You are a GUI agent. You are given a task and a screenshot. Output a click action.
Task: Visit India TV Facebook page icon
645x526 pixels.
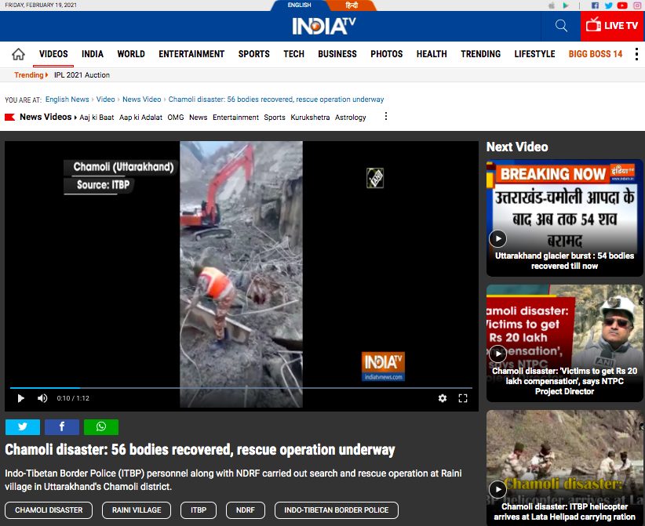click(x=595, y=5)
